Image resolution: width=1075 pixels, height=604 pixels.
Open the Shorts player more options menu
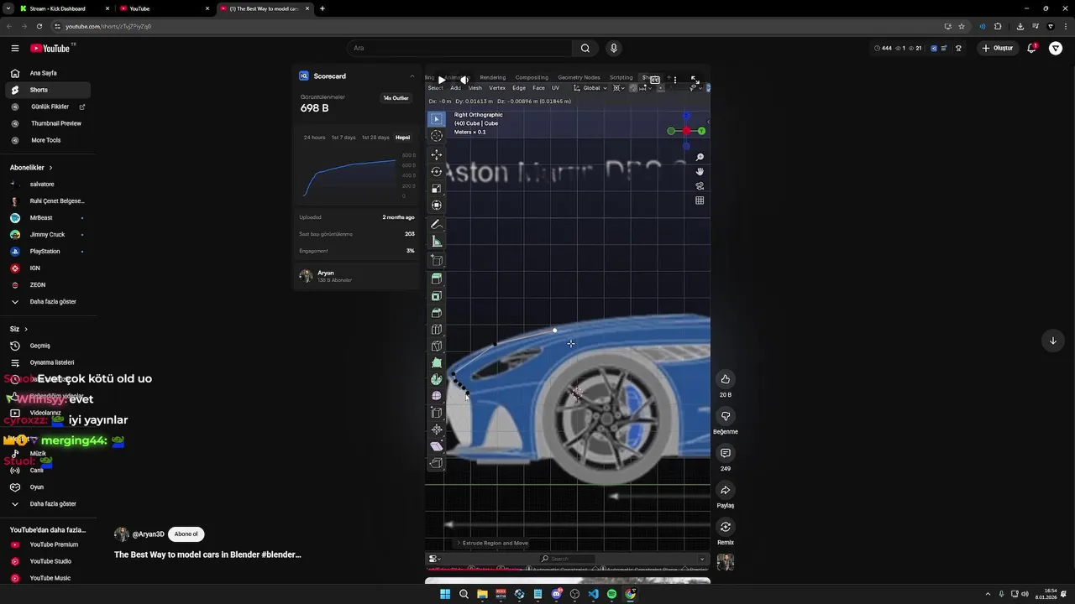click(x=674, y=80)
